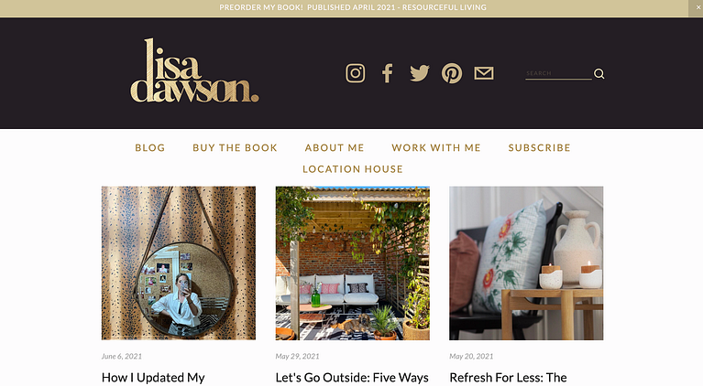Screen dimensions: 703x386
Task: Visit the Twitter bird icon link
Action: pyautogui.click(x=420, y=73)
